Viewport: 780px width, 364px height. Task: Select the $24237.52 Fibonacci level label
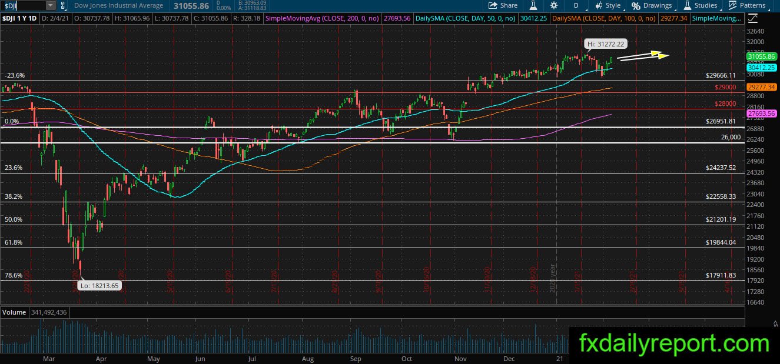tap(721, 168)
